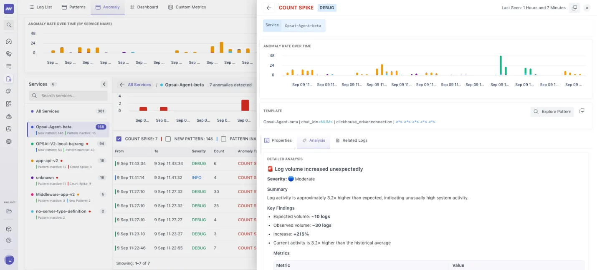Open the infrastructure icon below the gauge
Screen dimensions: 597x270
coord(9,54)
